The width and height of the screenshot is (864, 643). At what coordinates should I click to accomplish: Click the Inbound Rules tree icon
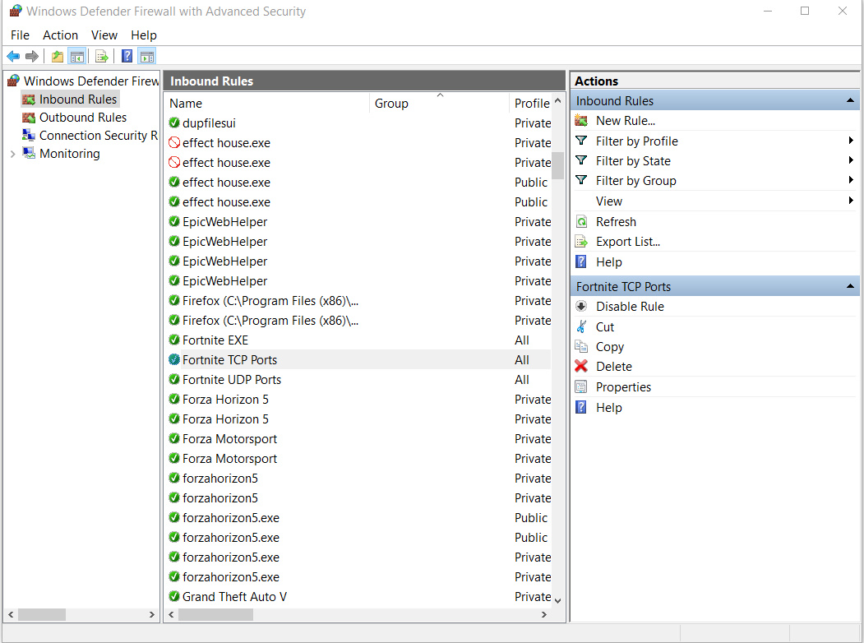tap(29, 99)
